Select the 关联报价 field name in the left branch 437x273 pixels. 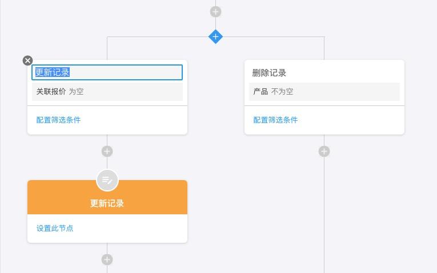click(x=51, y=91)
